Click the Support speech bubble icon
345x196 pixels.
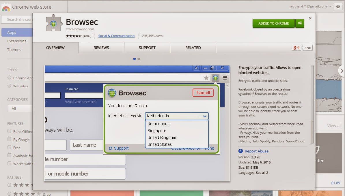coord(111,148)
